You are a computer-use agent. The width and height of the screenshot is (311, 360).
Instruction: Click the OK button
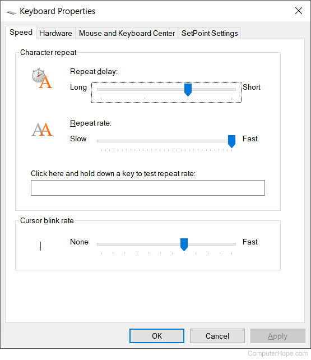tap(157, 336)
